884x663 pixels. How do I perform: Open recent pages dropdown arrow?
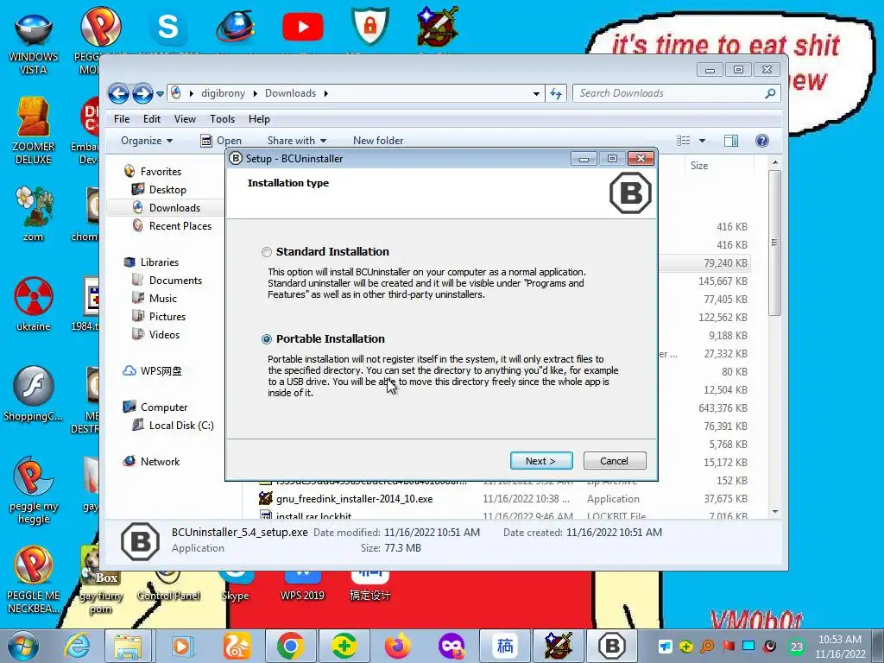click(x=160, y=93)
